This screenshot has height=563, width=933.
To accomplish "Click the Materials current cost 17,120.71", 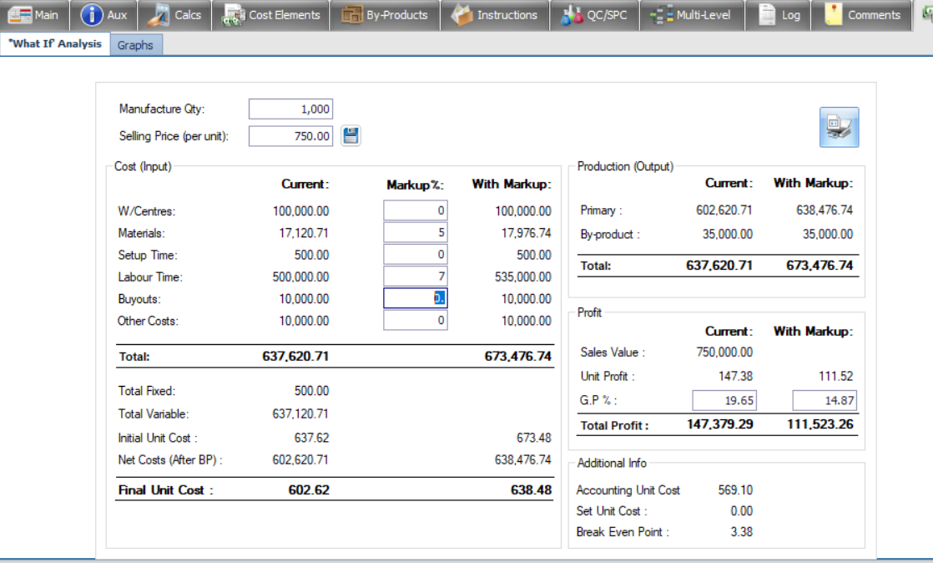I will tap(304, 233).
